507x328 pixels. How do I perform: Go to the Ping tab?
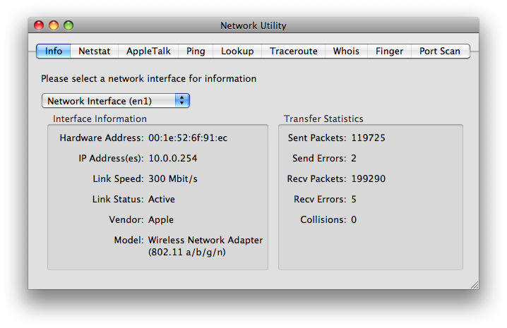196,51
